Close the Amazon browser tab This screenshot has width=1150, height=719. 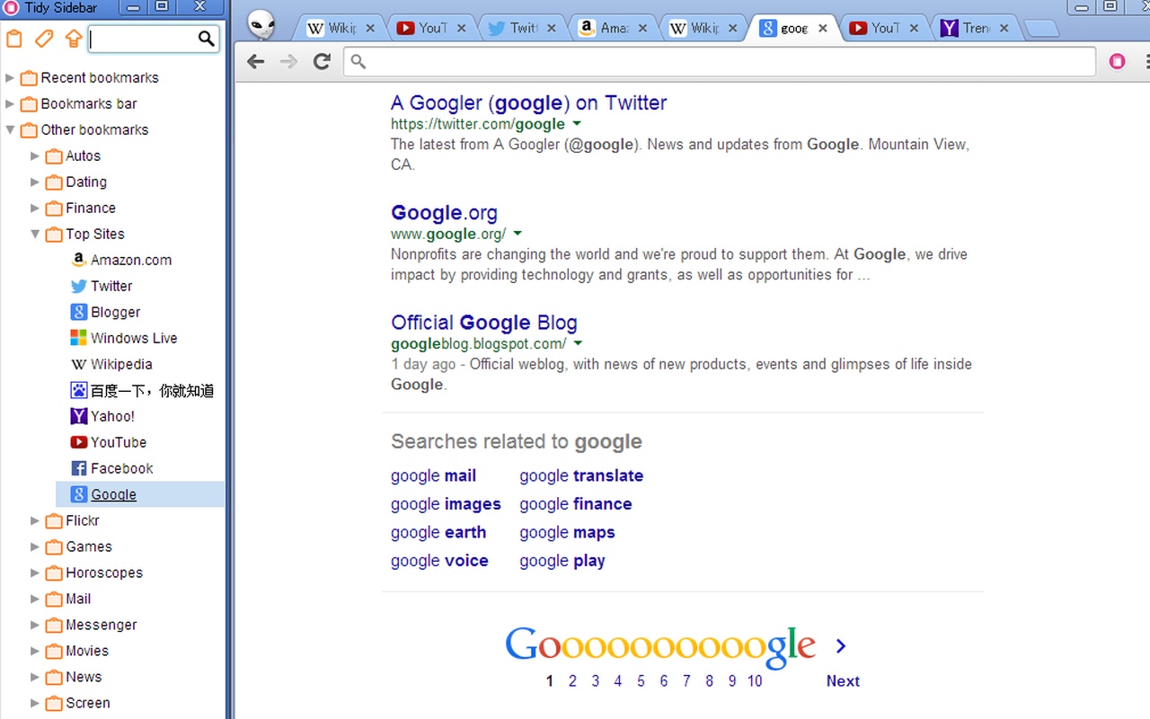(x=641, y=28)
